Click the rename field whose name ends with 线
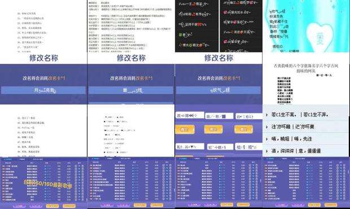Screen dimensions: 350x209 131,90
